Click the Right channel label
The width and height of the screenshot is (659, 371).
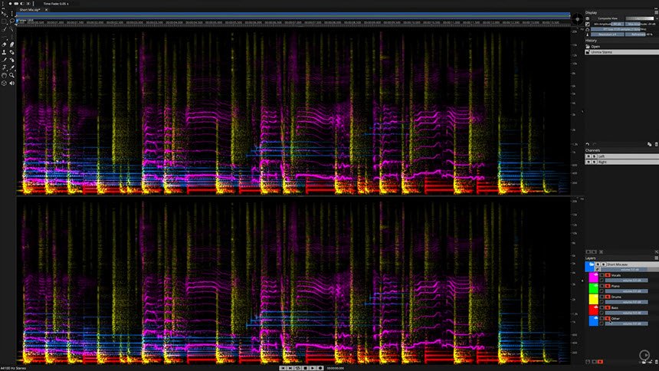click(602, 162)
